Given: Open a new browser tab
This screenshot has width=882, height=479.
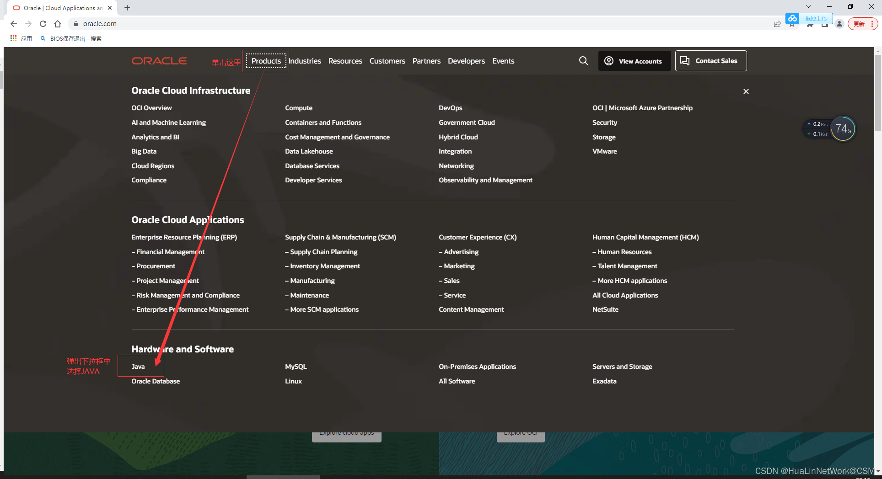Looking at the screenshot, I should pos(127,8).
